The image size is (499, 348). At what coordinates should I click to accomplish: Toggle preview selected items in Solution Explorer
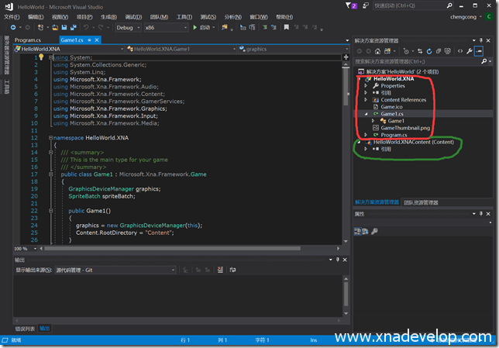[x=480, y=50]
